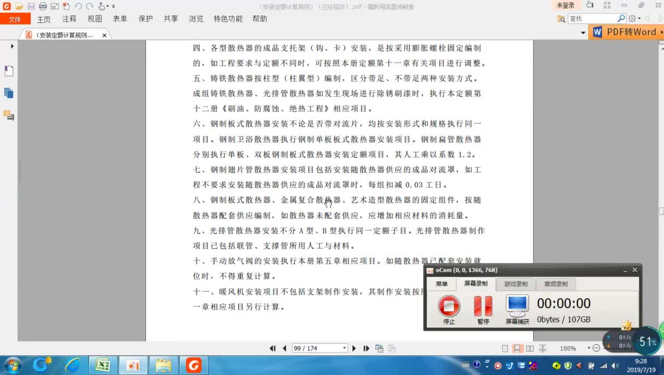Open the 特色功能 ribbon tab
This screenshot has height=375, width=664.
[228, 19]
